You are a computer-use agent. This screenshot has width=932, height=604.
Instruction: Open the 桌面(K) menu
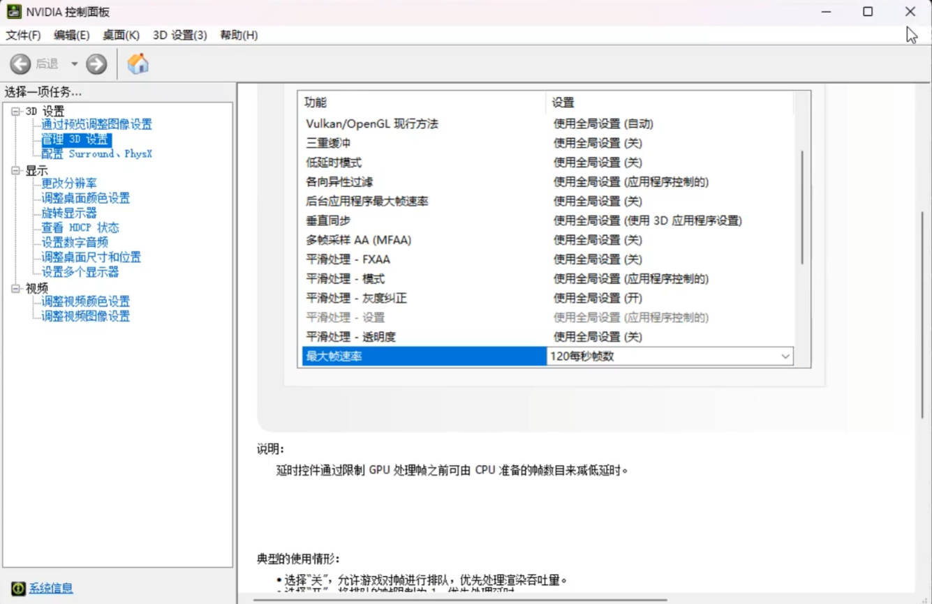click(x=121, y=35)
